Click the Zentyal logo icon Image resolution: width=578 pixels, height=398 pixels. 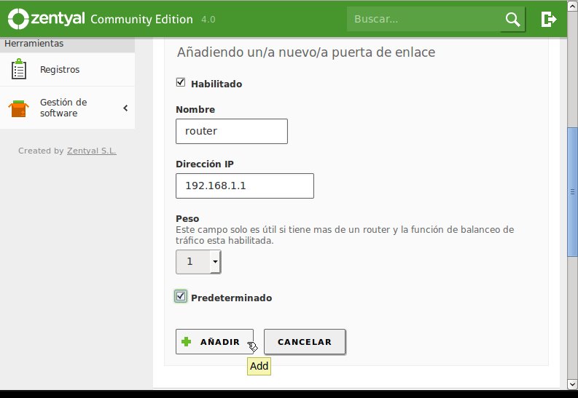18,19
